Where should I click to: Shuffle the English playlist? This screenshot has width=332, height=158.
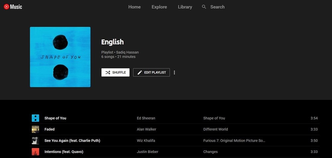tap(116, 72)
